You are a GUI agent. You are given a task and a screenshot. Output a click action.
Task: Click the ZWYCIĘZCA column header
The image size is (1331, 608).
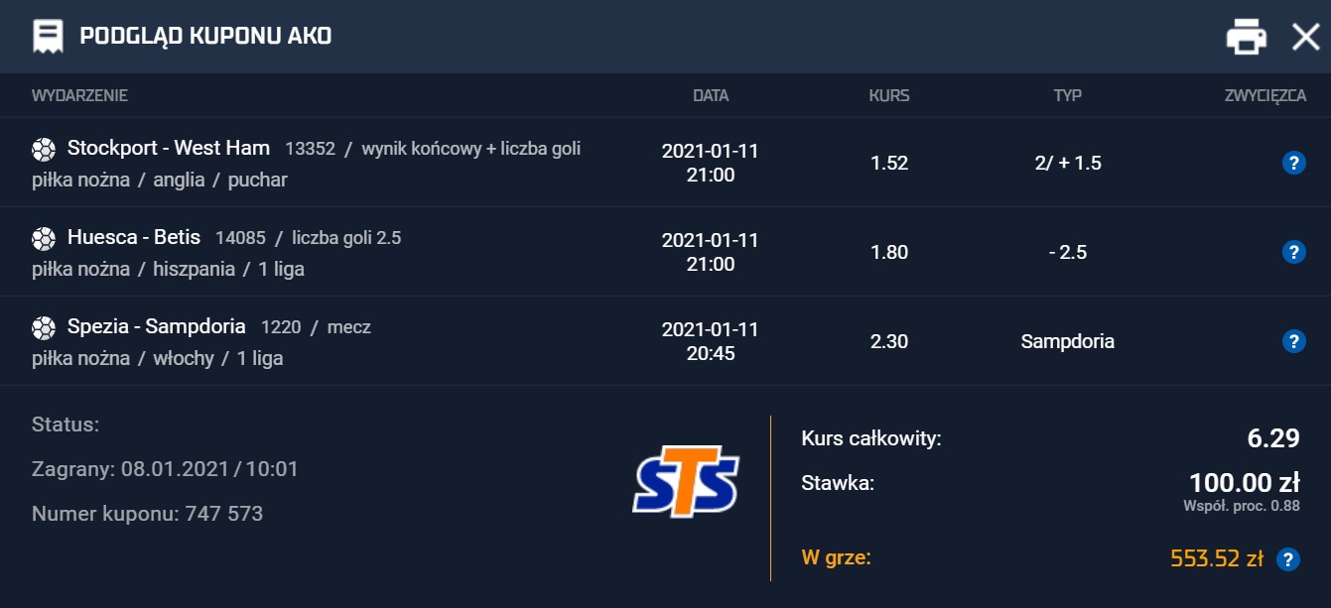(x=1264, y=96)
